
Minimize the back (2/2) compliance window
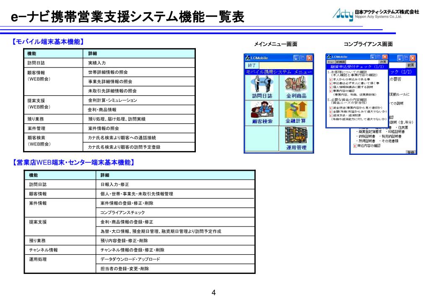(x=400, y=58)
